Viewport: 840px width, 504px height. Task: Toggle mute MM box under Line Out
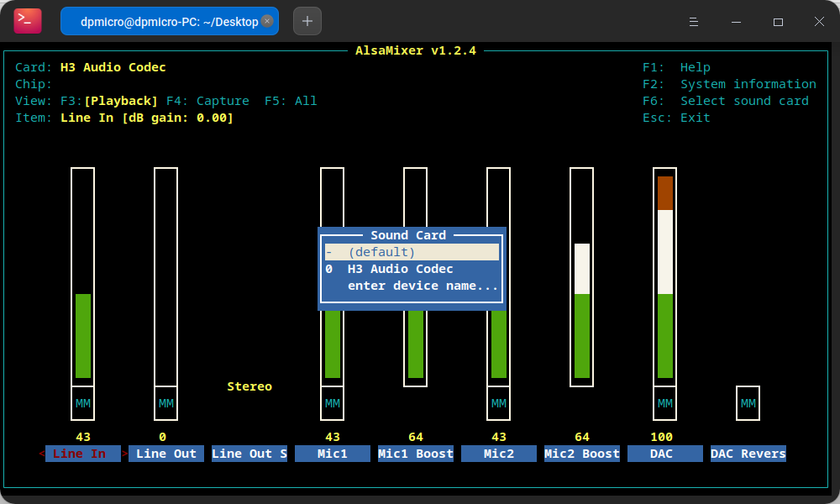click(166, 403)
